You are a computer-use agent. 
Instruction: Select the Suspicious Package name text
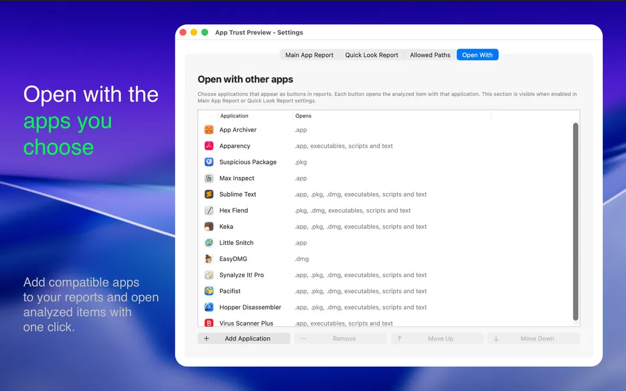coord(248,162)
